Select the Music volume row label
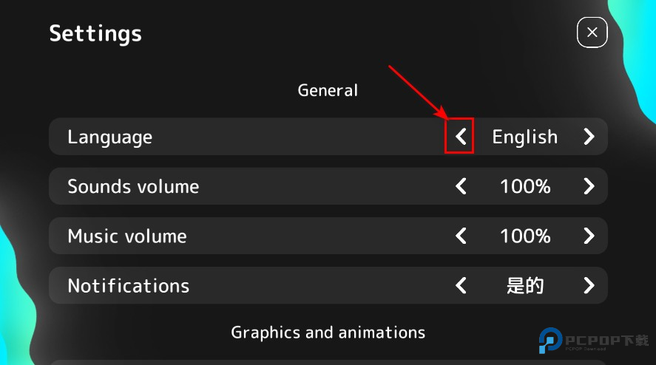Viewport: 656px width, 365px height. point(127,236)
